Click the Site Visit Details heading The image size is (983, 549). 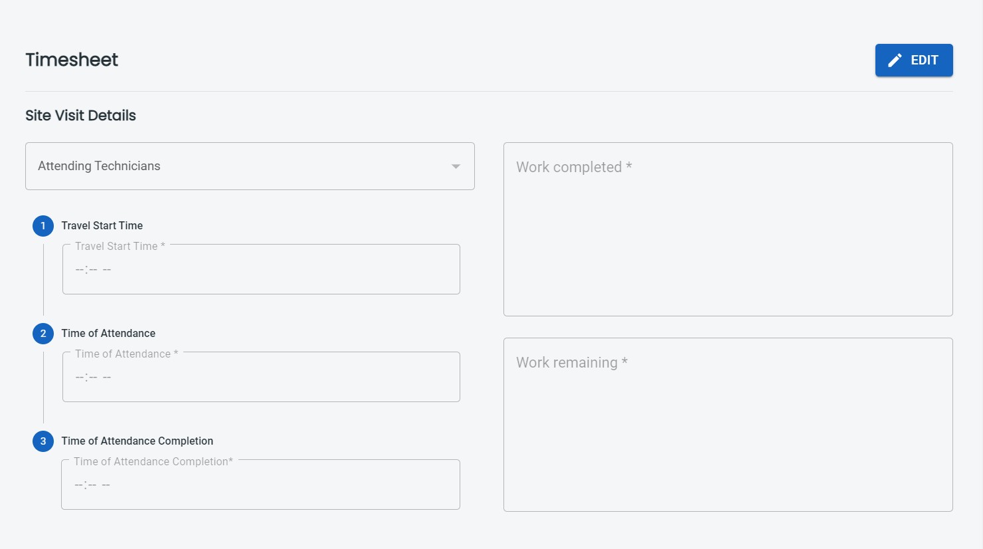point(80,116)
